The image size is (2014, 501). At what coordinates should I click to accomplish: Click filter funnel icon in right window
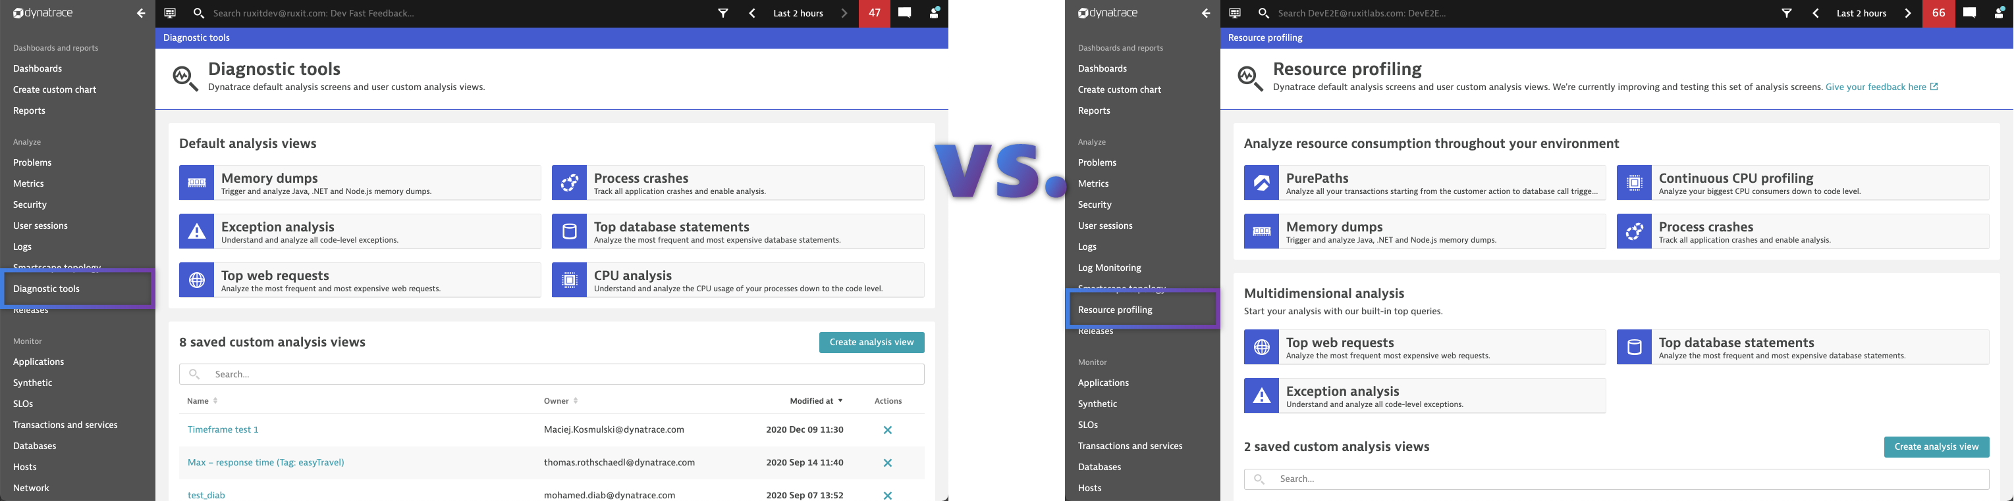1787,13
